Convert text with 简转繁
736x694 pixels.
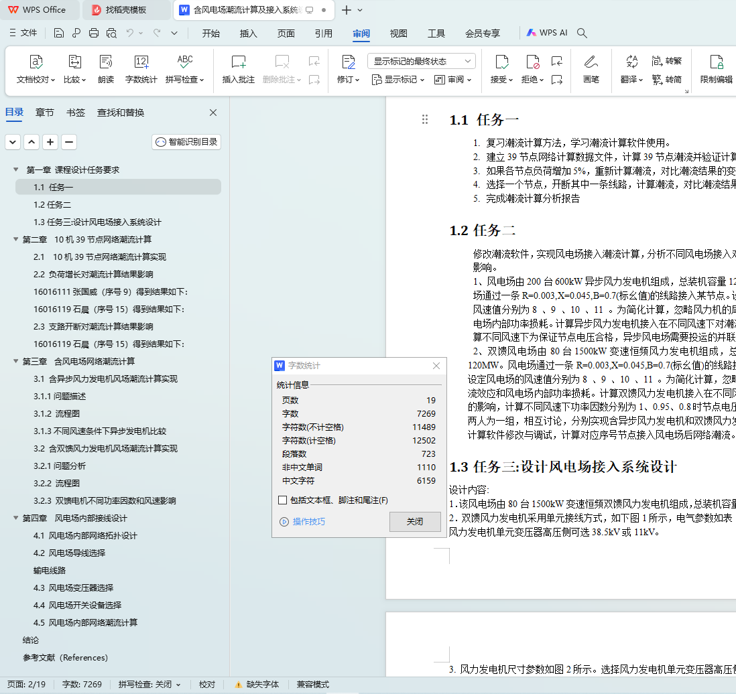666,61
